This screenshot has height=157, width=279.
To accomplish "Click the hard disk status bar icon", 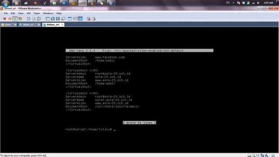I will (x=249, y=156).
